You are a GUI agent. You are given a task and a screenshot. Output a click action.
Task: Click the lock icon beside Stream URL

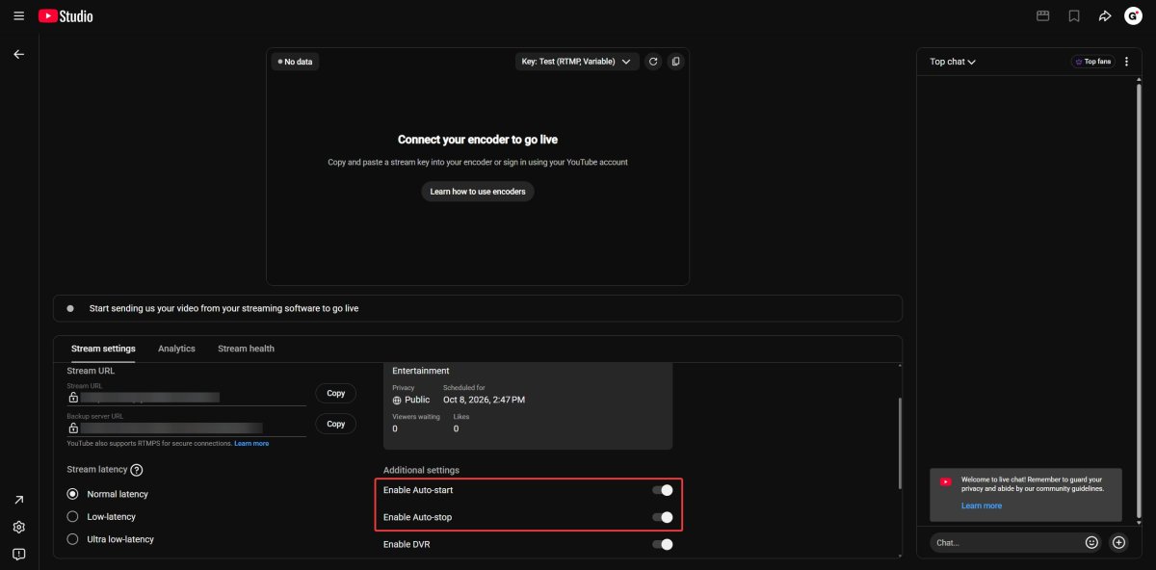(73, 397)
